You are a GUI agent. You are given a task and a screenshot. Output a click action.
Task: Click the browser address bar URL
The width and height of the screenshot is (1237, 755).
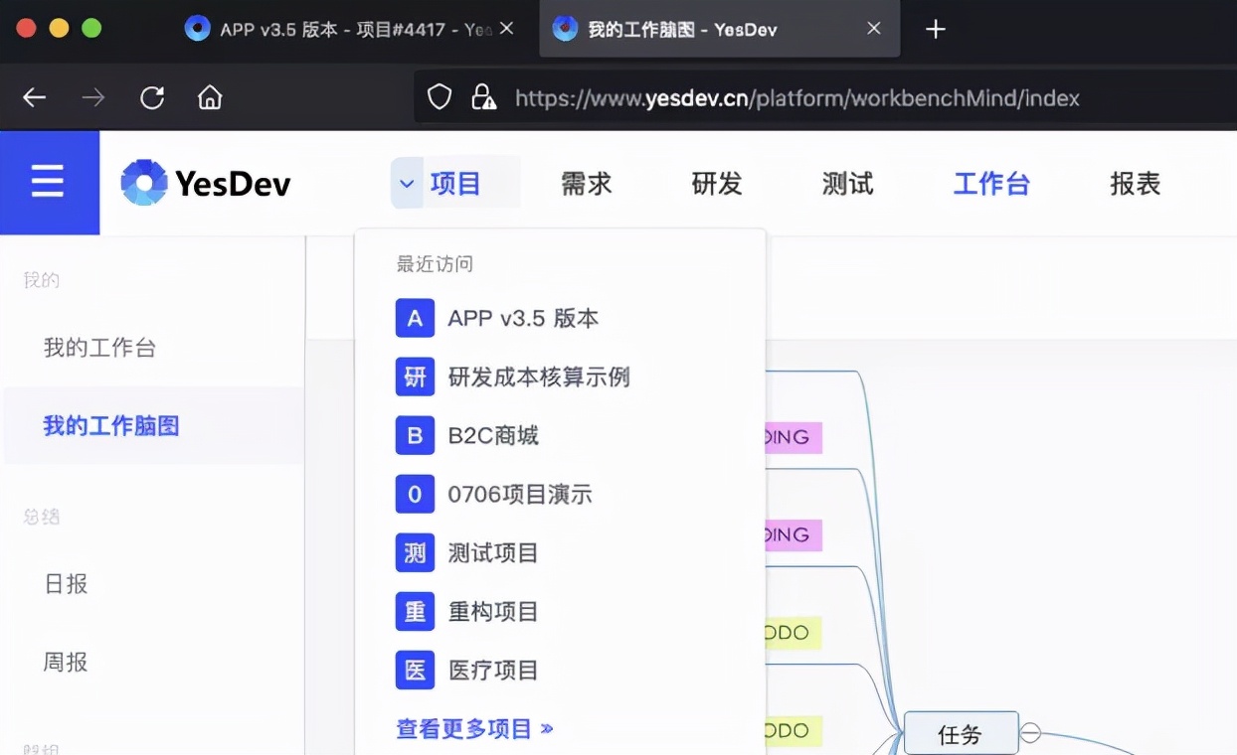795,98
